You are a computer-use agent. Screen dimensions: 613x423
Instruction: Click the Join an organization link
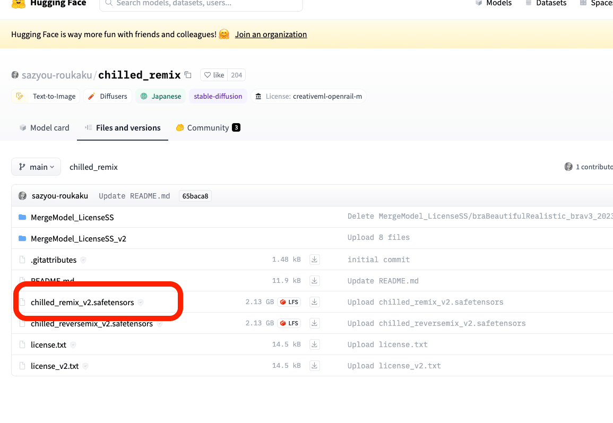(271, 34)
